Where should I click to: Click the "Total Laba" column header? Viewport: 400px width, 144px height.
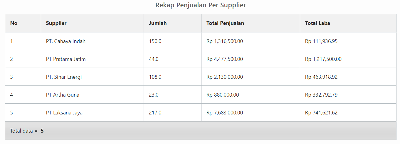[317, 23]
